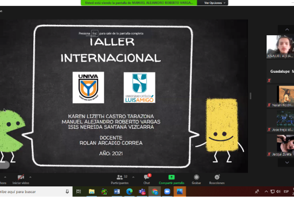Expand the participants options caret
The width and height of the screenshot is (294, 197).
tap(133, 177)
